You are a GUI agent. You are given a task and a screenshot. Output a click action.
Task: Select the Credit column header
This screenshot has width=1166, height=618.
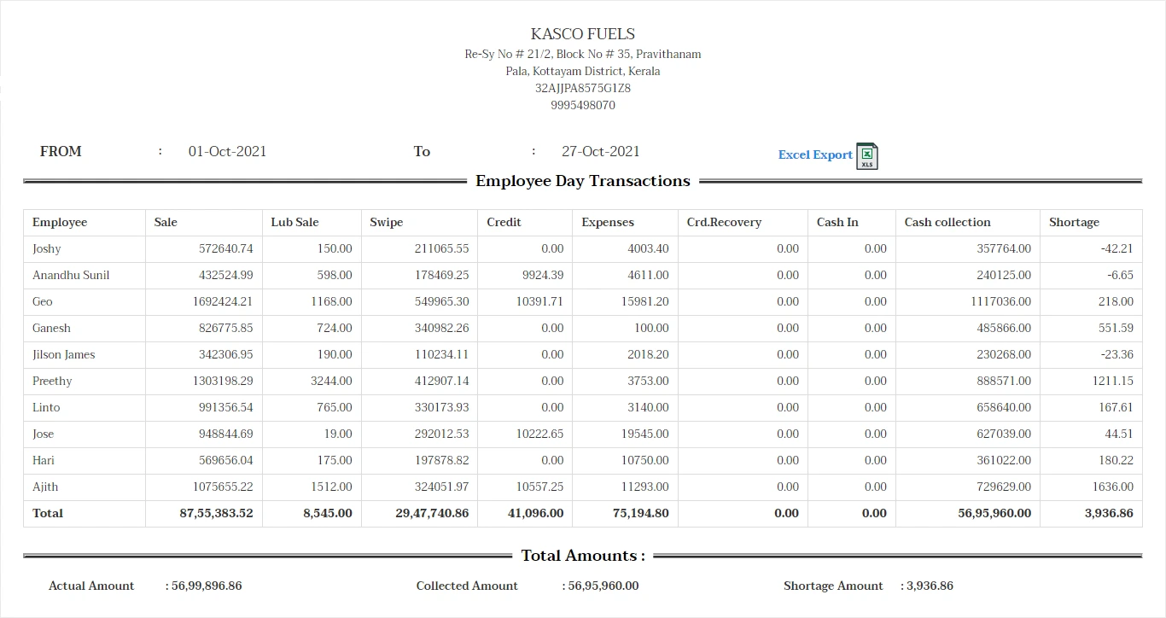504,222
